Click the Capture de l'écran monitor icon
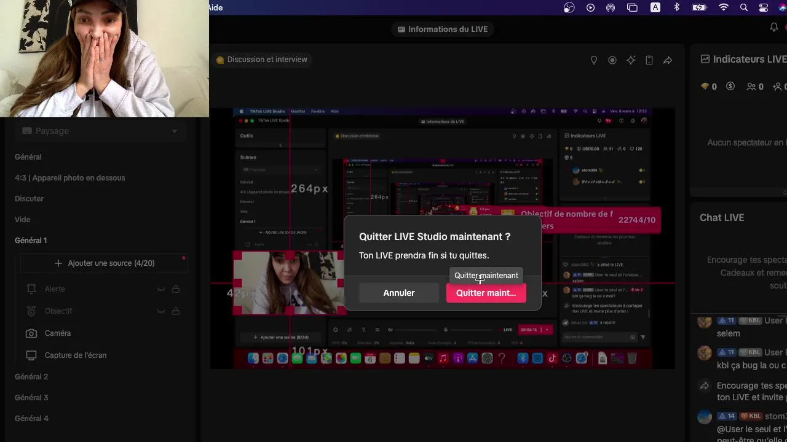787x442 pixels. [x=31, y=355]
